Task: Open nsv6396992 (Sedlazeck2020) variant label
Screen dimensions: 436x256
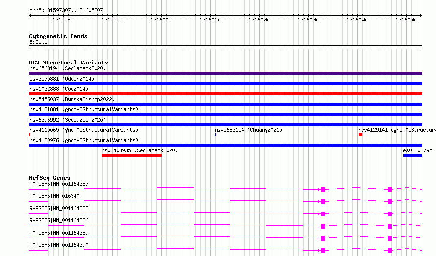Action: click(68, 120)
